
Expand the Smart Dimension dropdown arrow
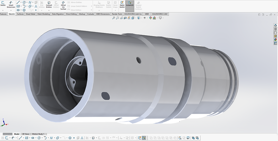(11, 10)
